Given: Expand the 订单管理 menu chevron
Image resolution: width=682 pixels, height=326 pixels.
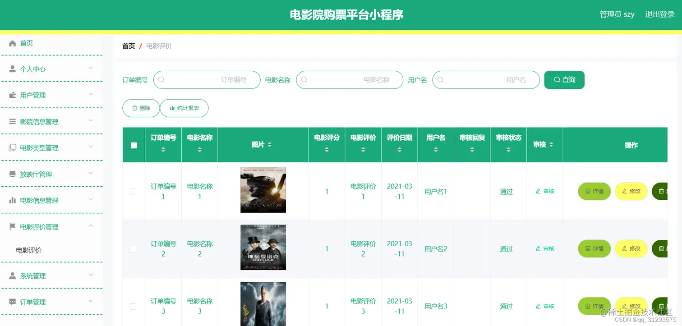Looking at the screenshot, I should coord(91,301).
